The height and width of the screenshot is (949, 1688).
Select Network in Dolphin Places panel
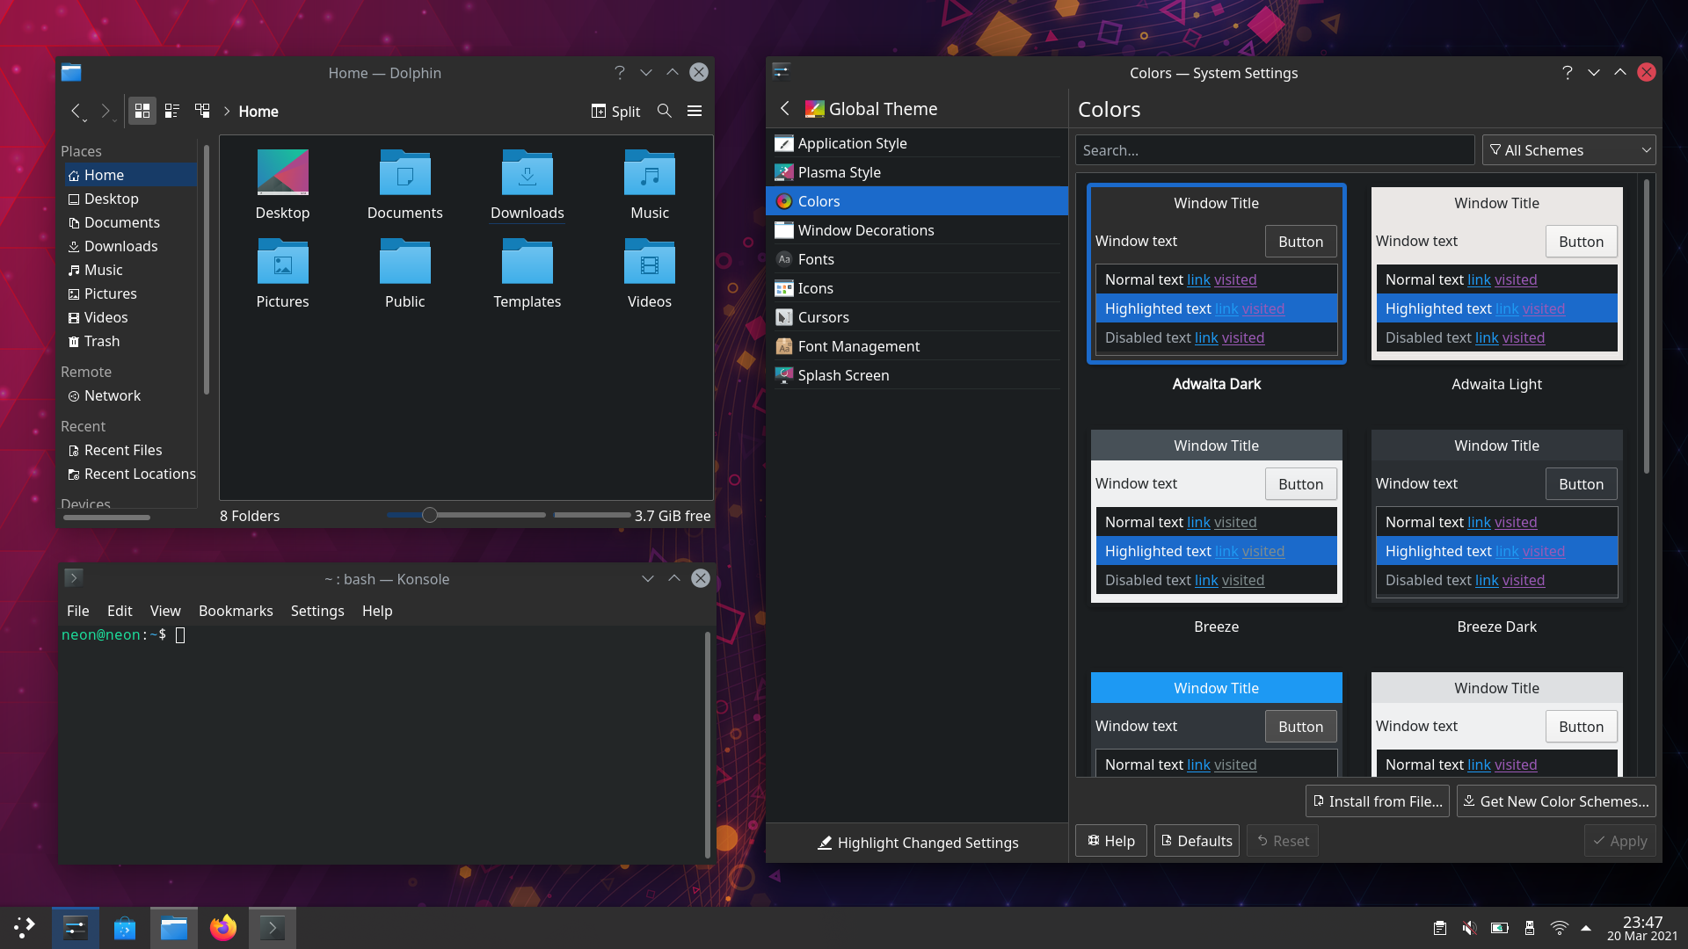130,395
